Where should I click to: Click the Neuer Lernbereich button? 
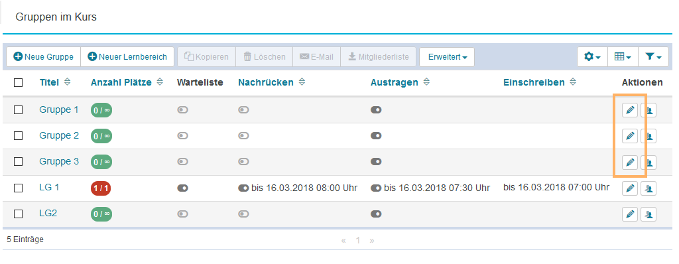127,57
